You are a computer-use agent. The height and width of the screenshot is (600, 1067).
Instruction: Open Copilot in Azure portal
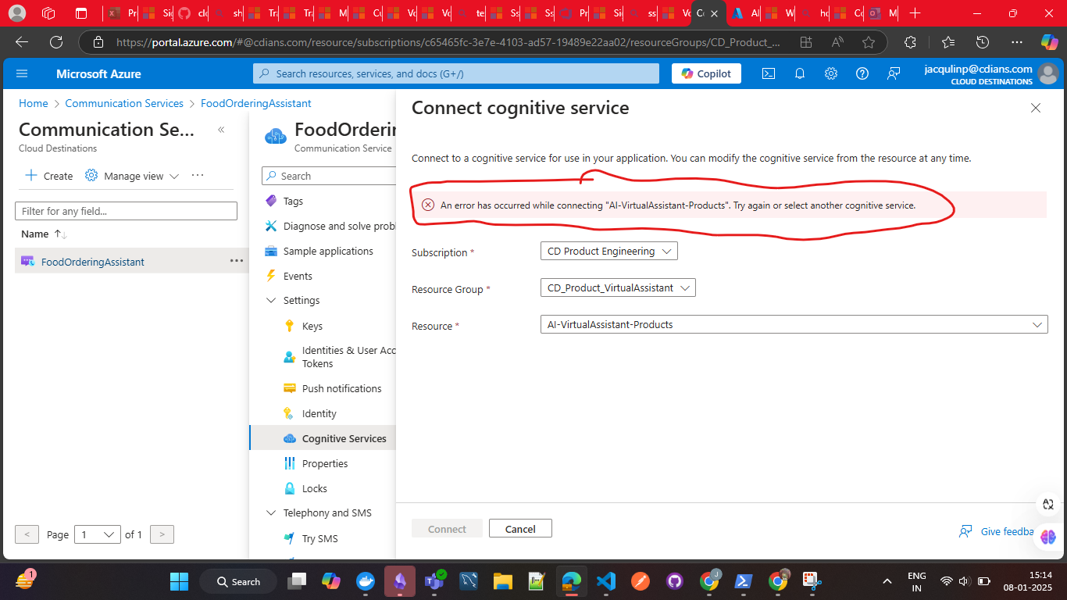pos(706,73)
